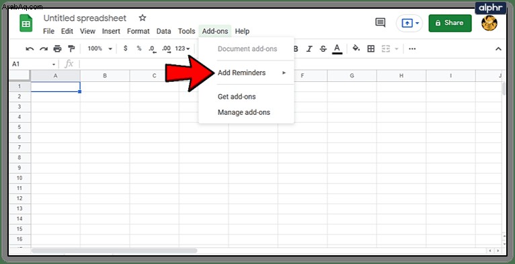
Task: Open the borders grid icon
Action: click(x=371, y=49)
